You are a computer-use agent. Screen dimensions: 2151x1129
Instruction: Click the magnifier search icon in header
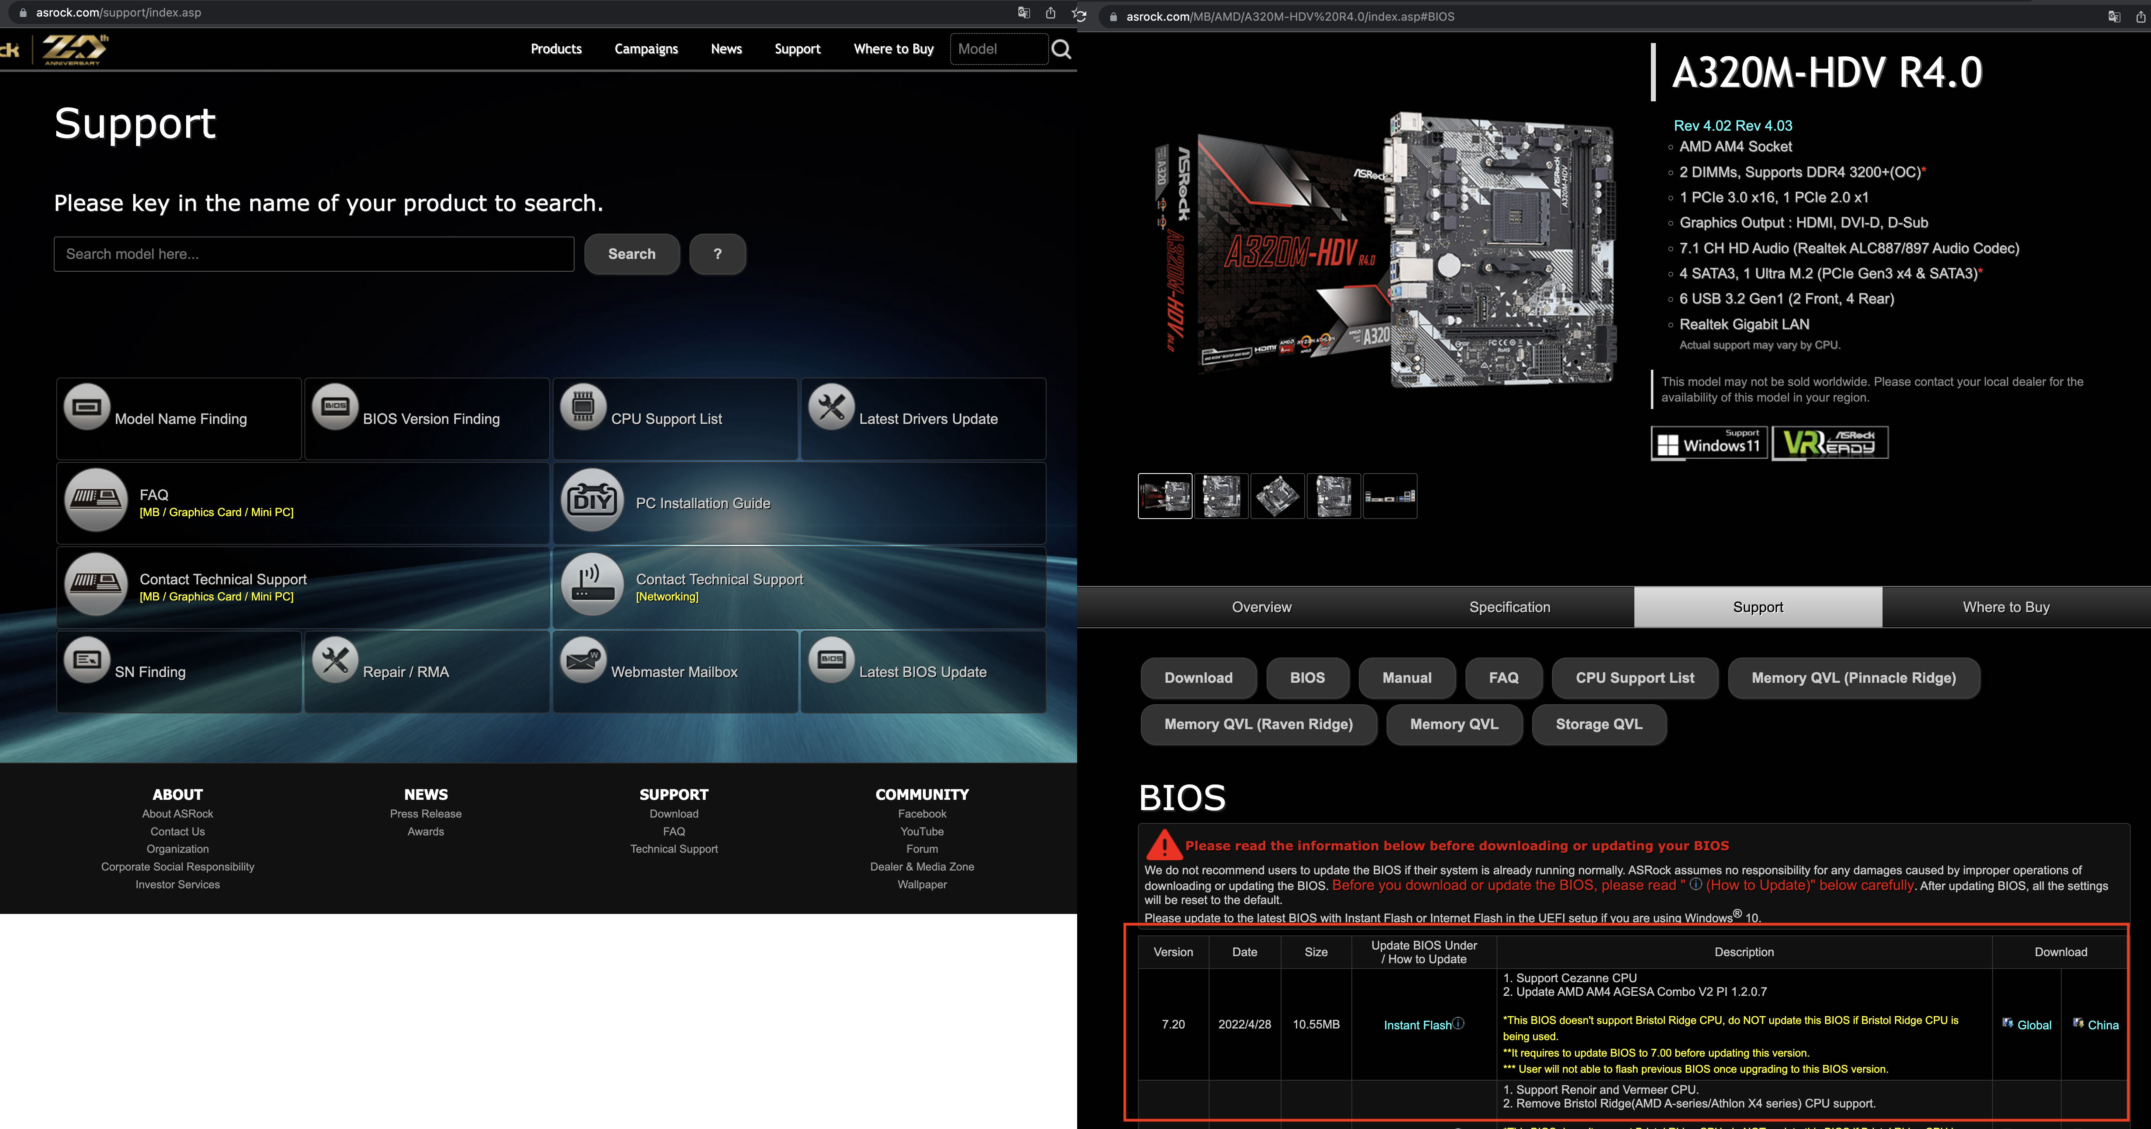coord(1061,49)
